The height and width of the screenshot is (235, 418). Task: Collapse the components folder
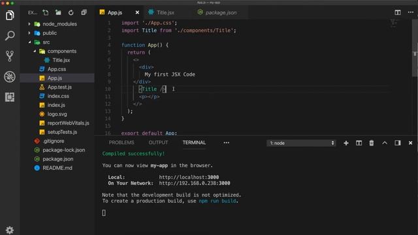tap(57, 51)
